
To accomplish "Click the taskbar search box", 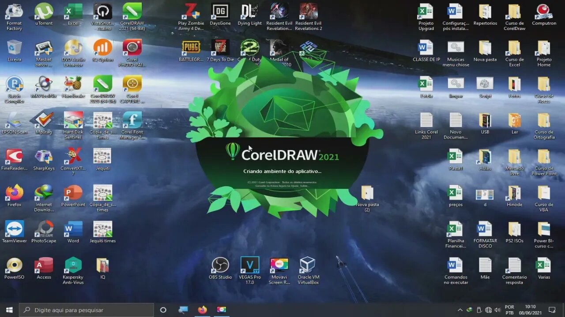I will click(x=86, y=310).
